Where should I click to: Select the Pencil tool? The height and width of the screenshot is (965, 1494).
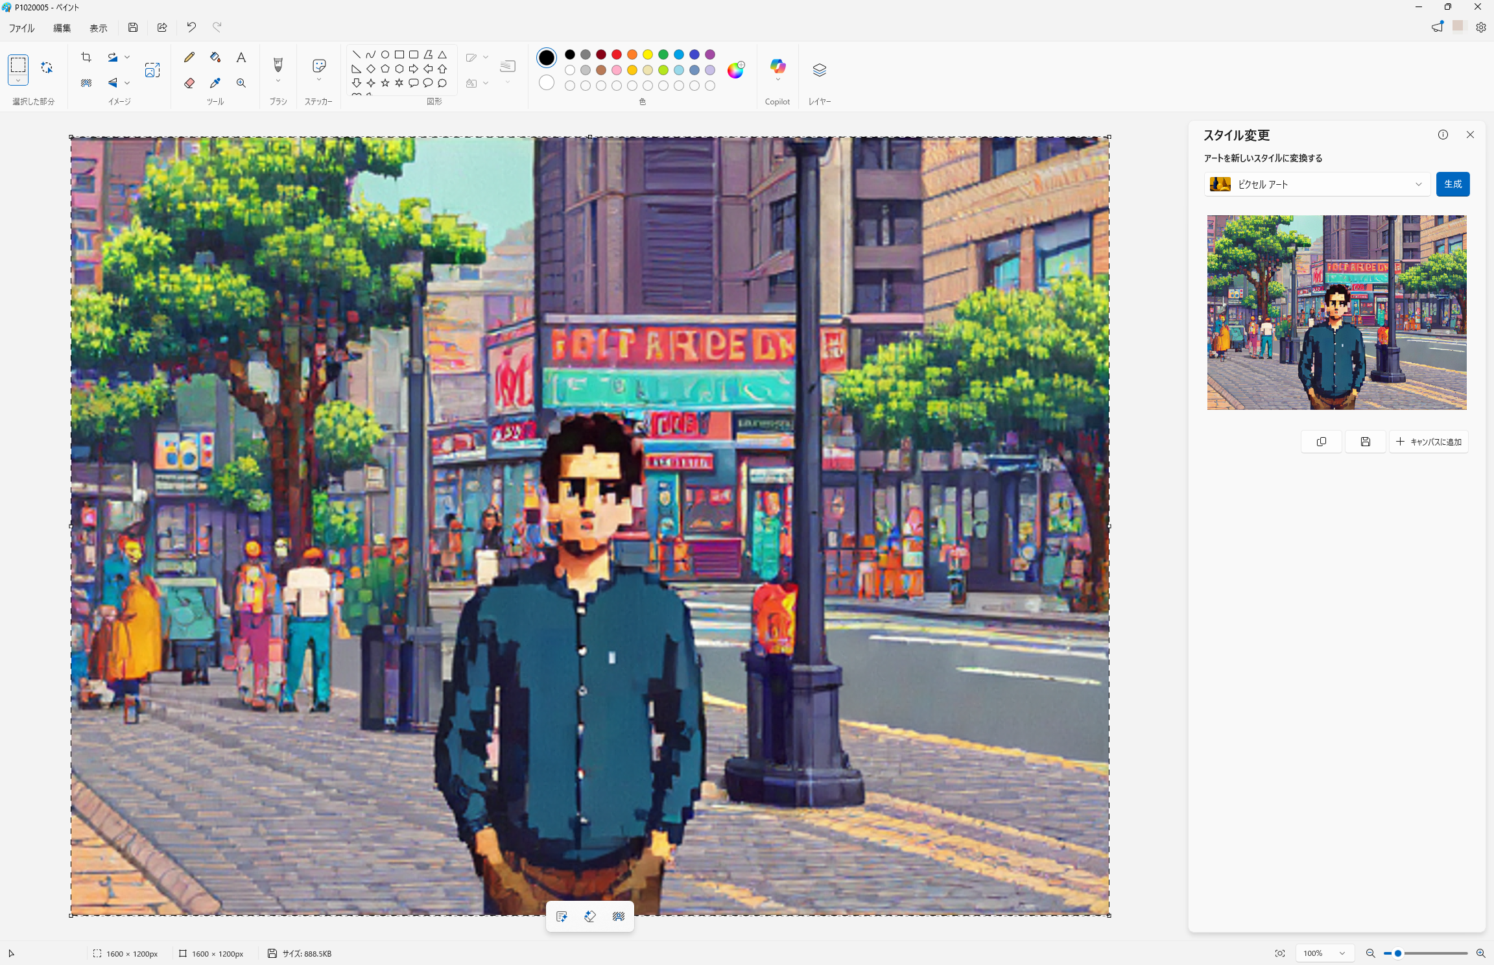click(x=189, y=57)
